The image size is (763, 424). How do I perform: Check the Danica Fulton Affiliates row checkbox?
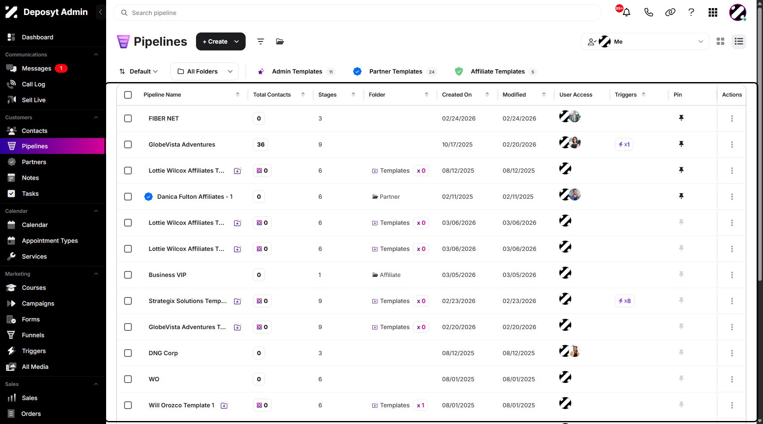click(x=128, y=197)
